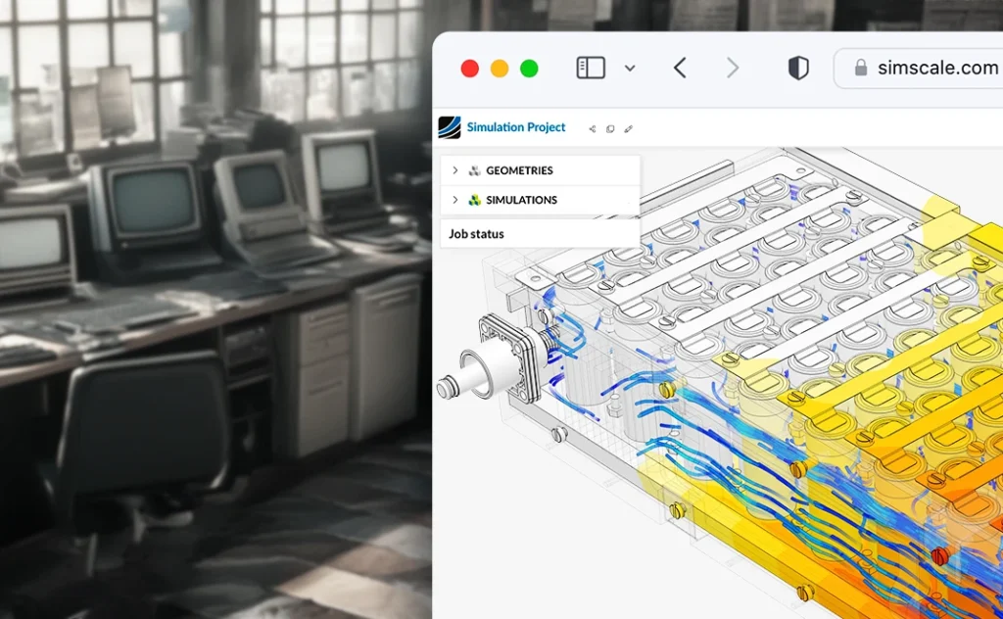This screenshot has width=1003, height=619.
Task: Expand the SIMULATIONS tree section
Action: 454,200
